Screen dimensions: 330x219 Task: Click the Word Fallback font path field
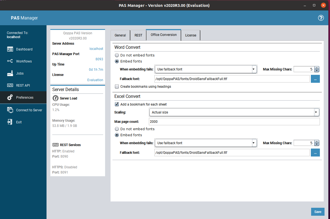coord(232,79)
